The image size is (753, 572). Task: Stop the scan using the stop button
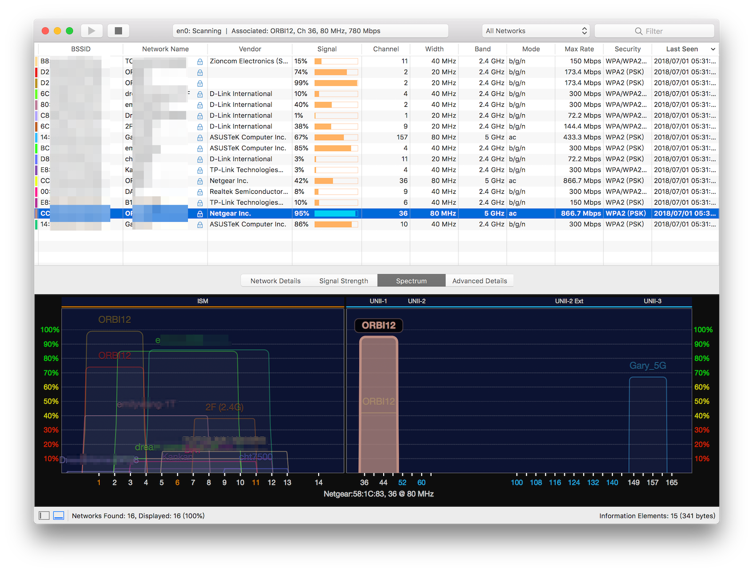tap(118, 31)
